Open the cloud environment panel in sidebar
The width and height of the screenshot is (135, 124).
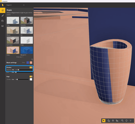3,21
